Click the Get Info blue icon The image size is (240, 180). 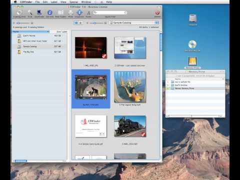coord(49,12)
